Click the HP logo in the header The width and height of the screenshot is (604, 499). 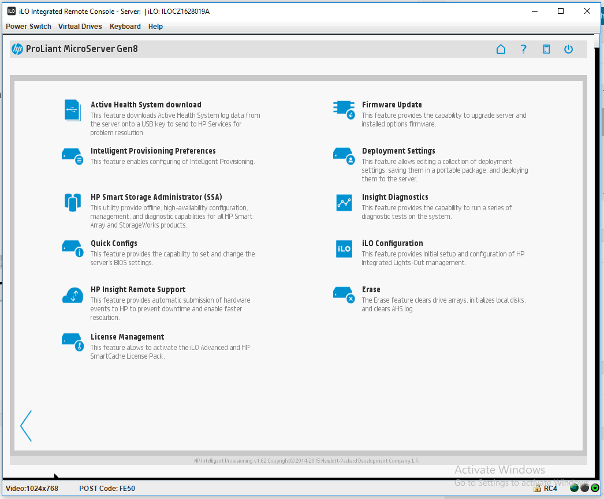tap(17, 49)
